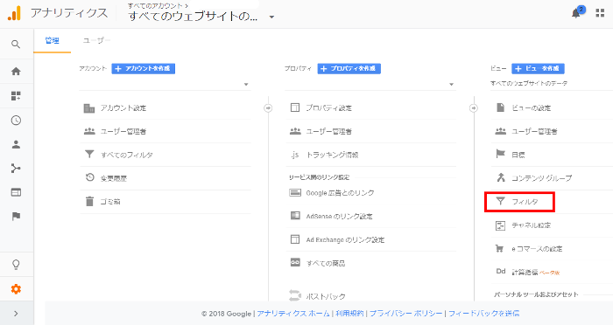Open the Conversions flag icon in sidebar
The width and height of the screenshot is (613, 325).
16,216
